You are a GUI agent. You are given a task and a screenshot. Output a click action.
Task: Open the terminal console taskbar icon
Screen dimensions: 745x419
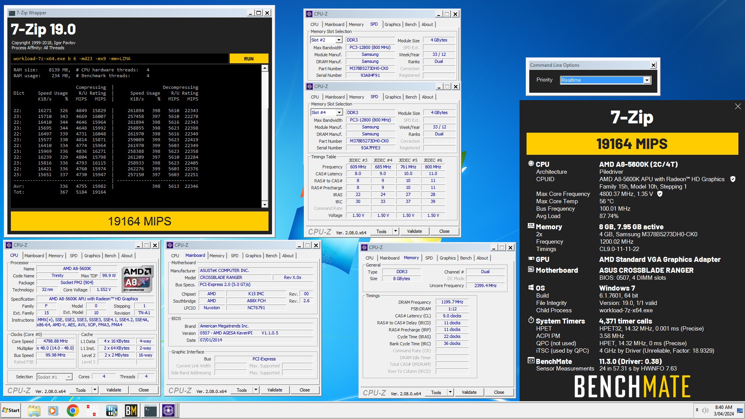pos(150,410)
